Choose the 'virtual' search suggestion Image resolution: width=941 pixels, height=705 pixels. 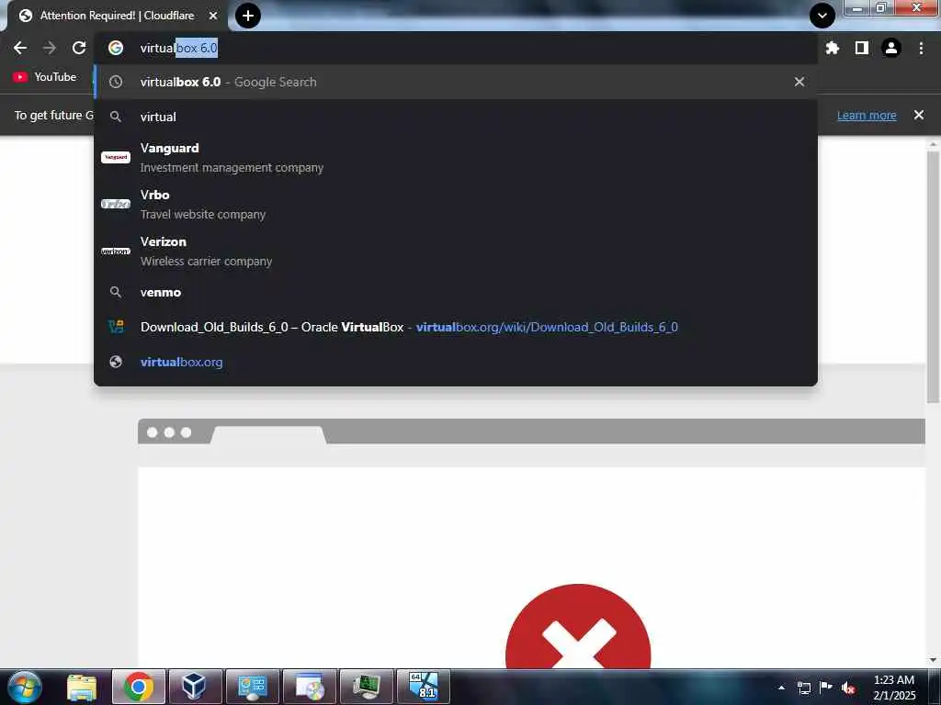[456, 117]
